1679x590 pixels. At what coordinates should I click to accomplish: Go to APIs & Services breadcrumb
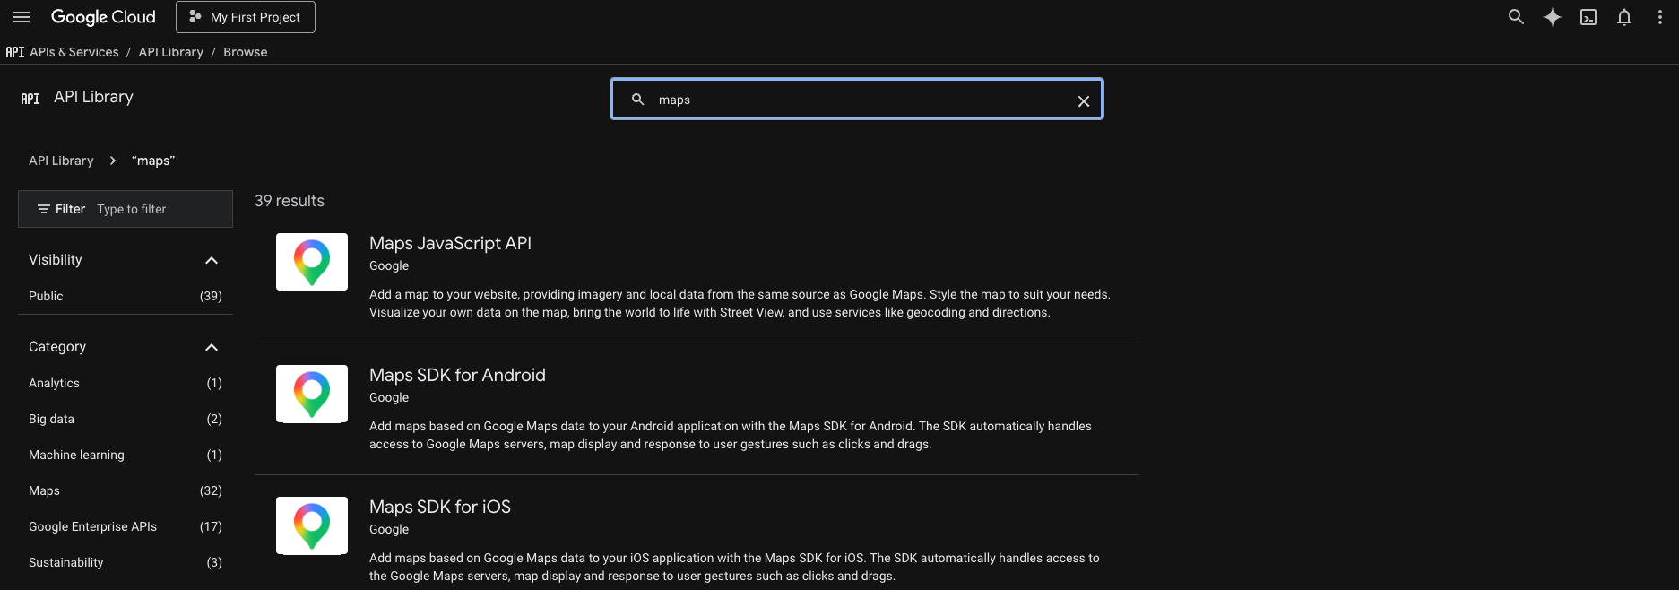click(x=74, y=52)
